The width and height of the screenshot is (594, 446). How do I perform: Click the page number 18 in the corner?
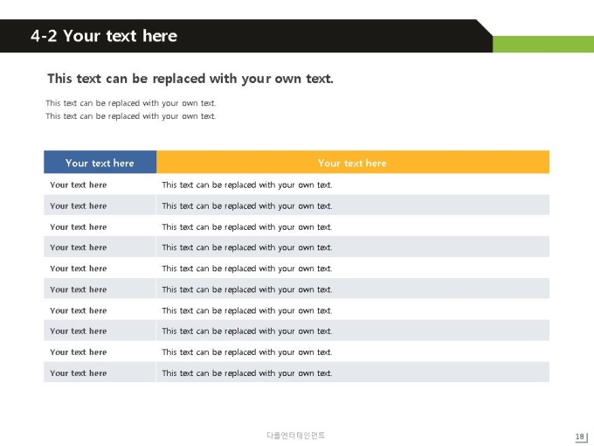(580, 436)
